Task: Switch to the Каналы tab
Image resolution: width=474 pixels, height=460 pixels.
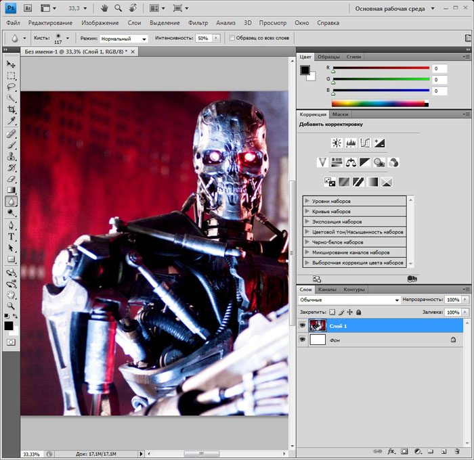Action: (x=327, y=290)
